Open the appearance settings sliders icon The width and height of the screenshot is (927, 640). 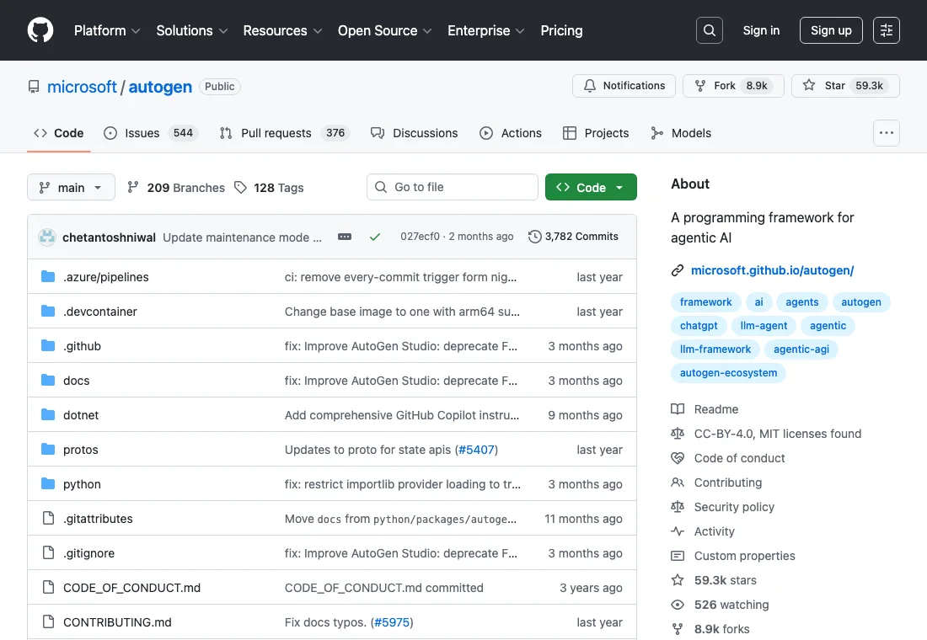coord(887,30)
